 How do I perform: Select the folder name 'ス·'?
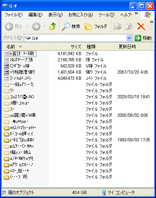(12, 109)
